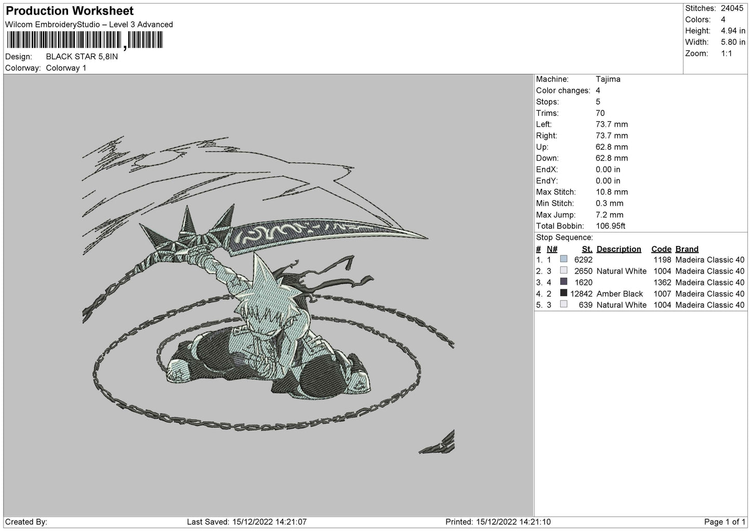The image size is (751, 531).
Task: Select the 'Description' column header
Action: [x=619, y=249]
